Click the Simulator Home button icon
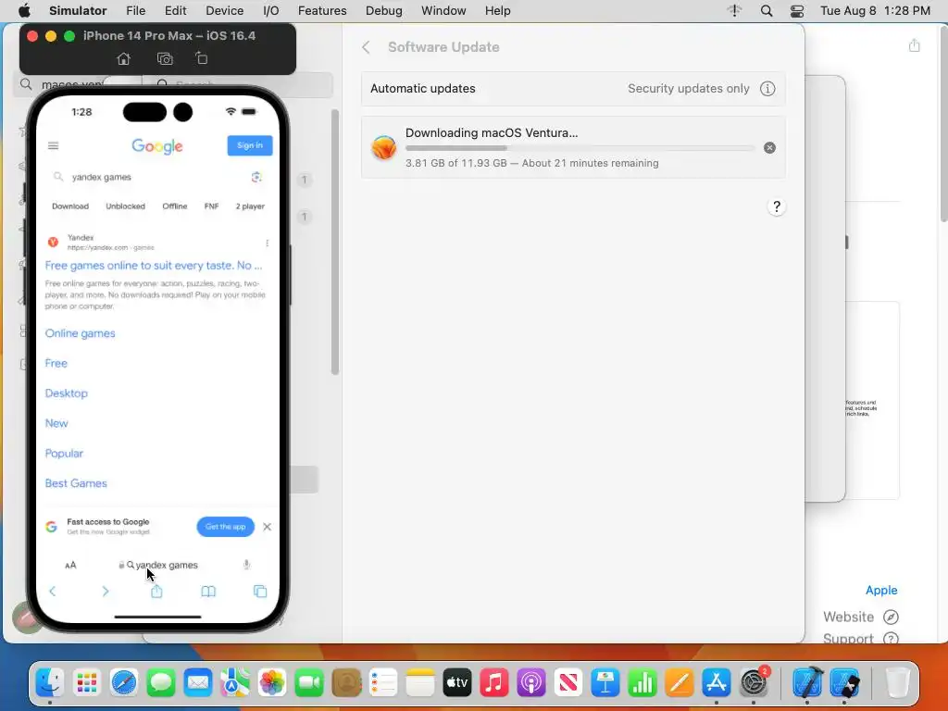This screenshot has width=948, height=711. [x=123, y=58]
